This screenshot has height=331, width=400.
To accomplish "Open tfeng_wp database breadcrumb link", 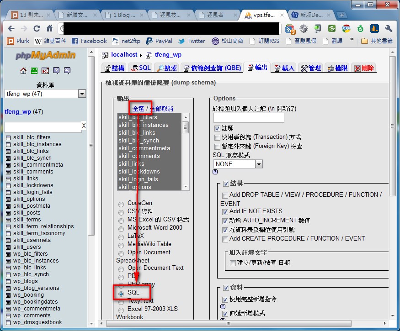I will [x=168, y=54].
